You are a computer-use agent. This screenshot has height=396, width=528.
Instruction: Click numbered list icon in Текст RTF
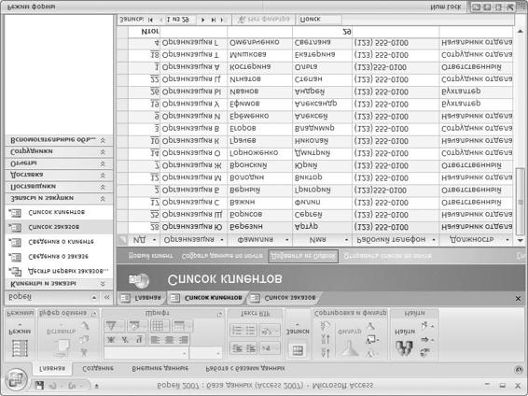coord(237,330)
